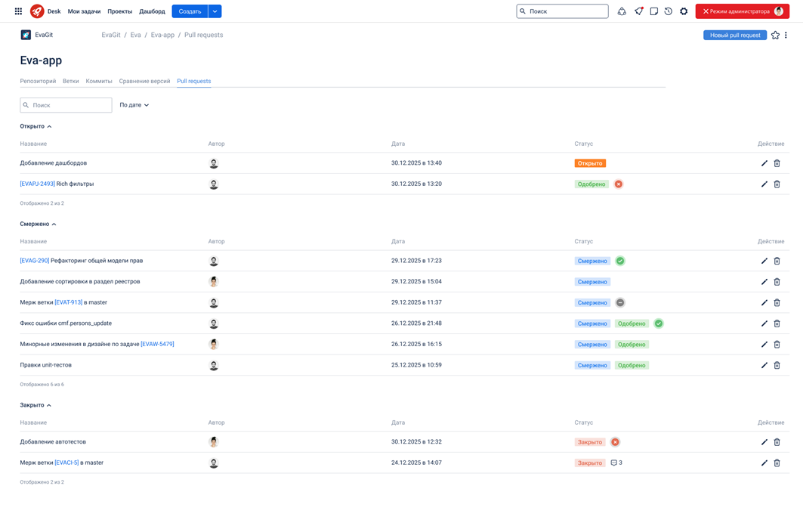Open the comments icon on 'Мерж ветки EVACI-5'
Screen dimensions: 803x523
(x=614, y=463)
